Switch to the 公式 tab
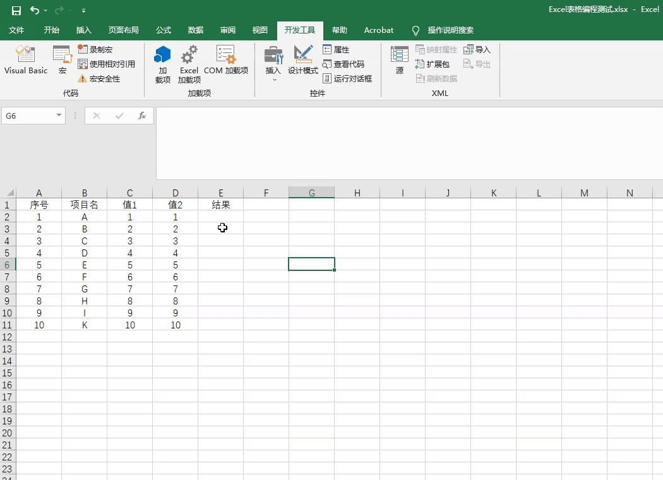This screenshot has width=663, height=480. [163, 30]
